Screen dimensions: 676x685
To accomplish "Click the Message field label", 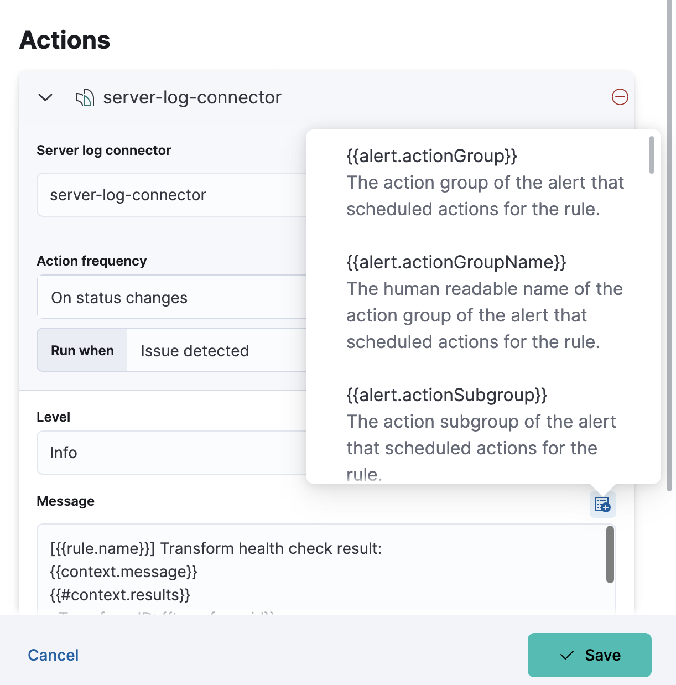I will click(x=65, y=501).
